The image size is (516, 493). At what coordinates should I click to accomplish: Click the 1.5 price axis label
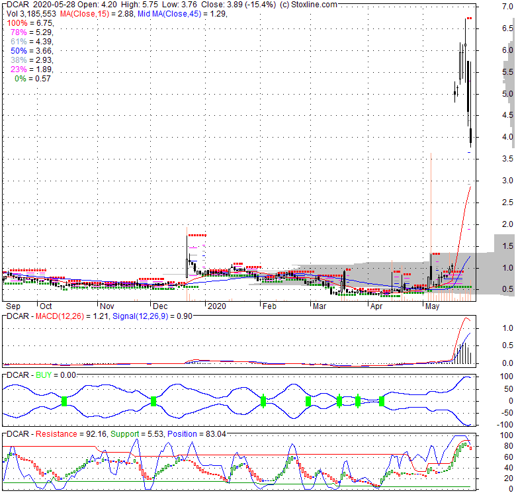click(x=507, y=246)
